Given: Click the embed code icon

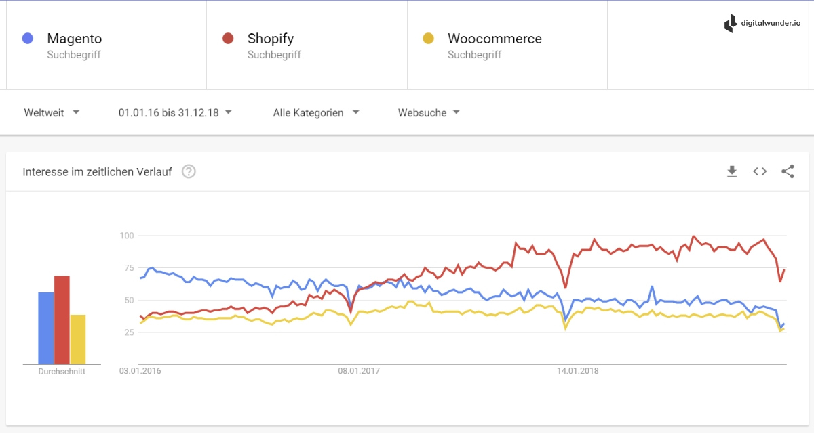Looking at the screenshot, I should 760,172.
